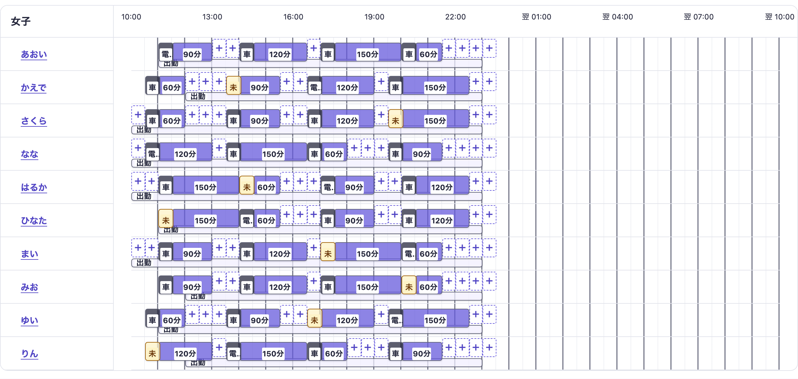Click the 22:00 time header label

[455, 17]
